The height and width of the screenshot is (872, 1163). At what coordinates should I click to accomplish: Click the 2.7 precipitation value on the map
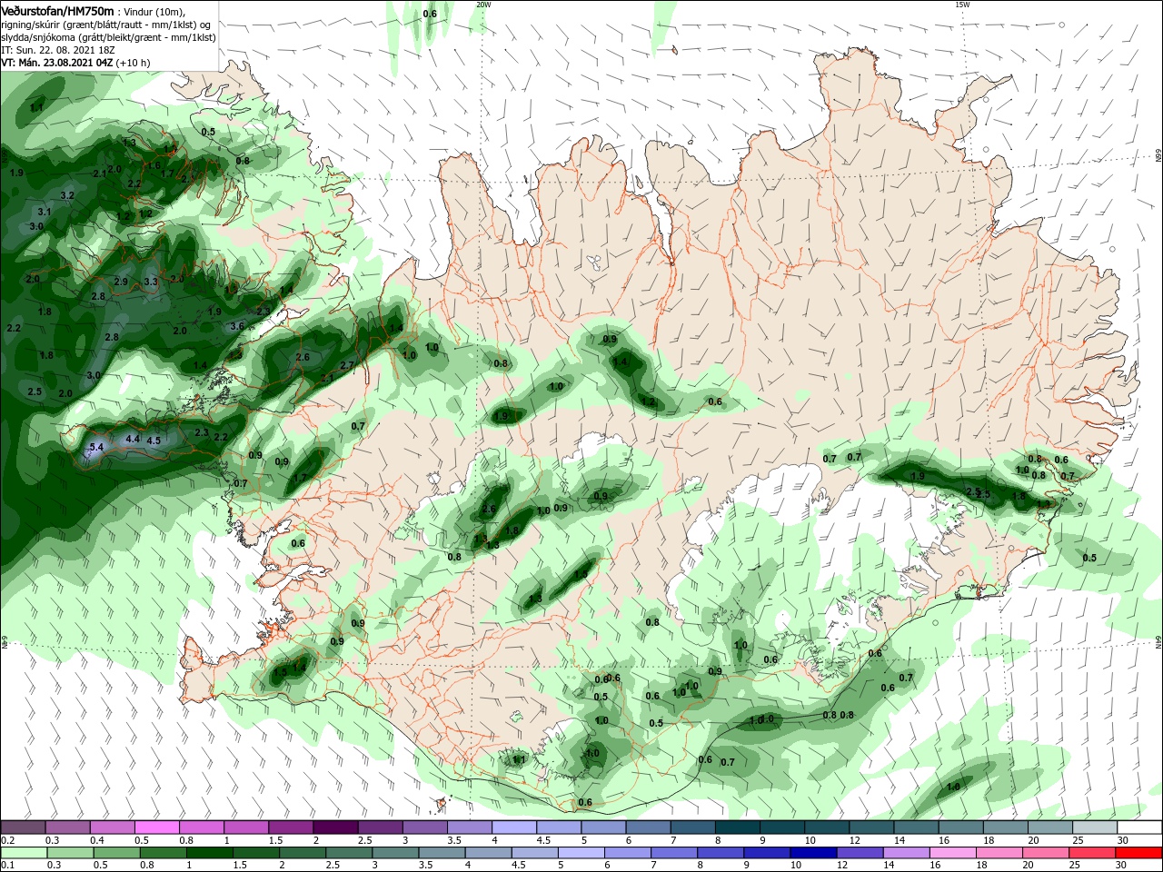click(346, 365)
